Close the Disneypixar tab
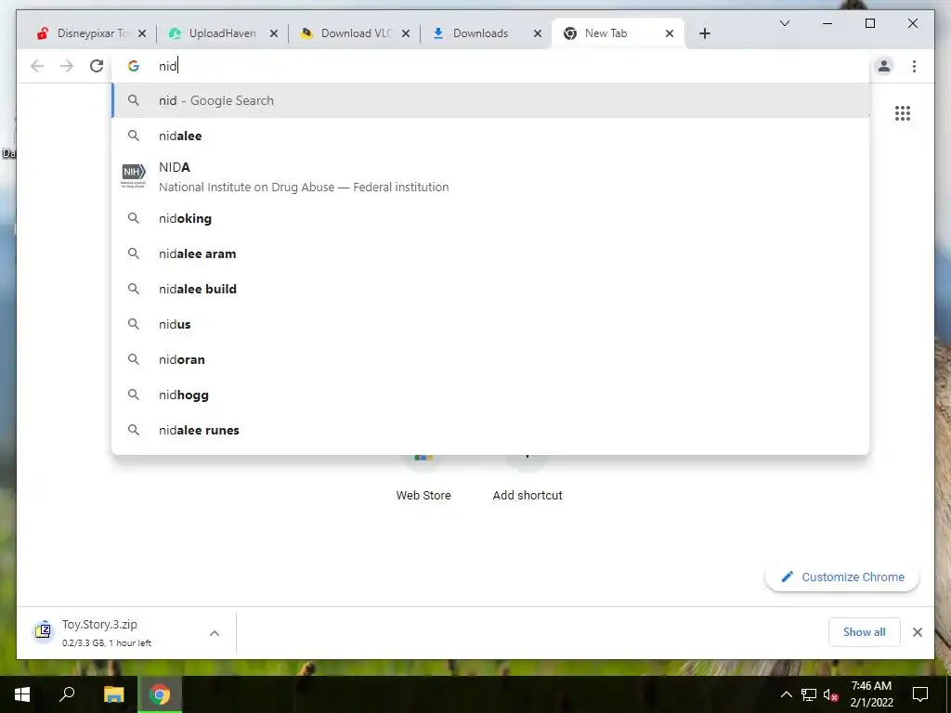Screen dimensions: 951x713 pyautogui.click(x=142, y=33)
